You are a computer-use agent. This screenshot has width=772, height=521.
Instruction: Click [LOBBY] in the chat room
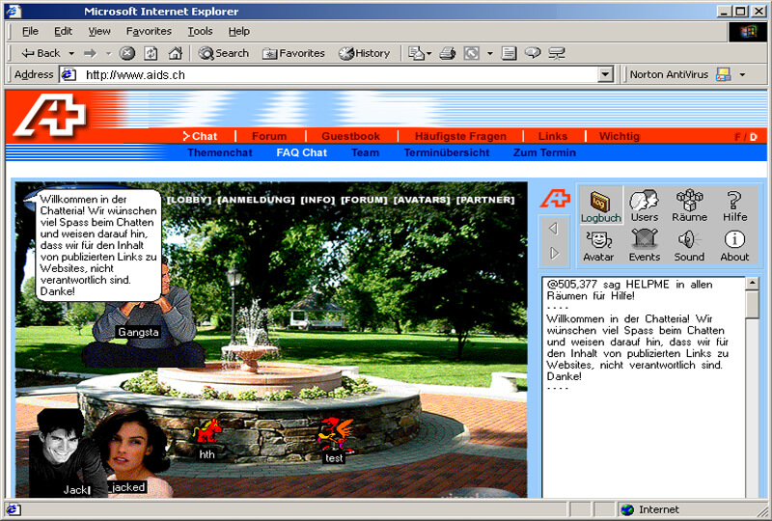189,200
